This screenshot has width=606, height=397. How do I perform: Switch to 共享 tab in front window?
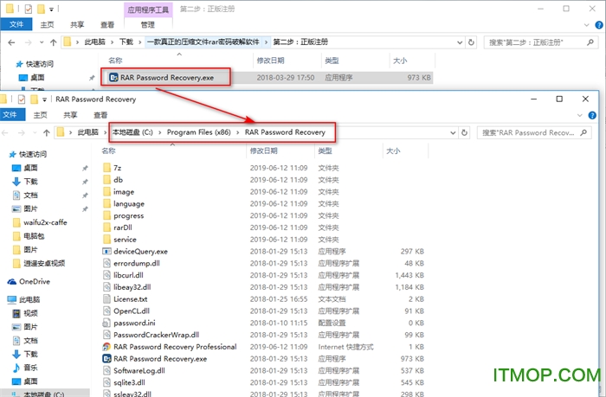tap(70, 115)
